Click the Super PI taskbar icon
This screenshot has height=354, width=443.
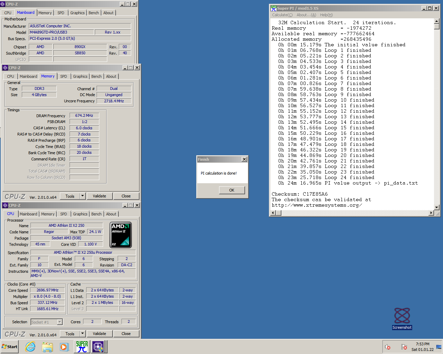(82, 347)
